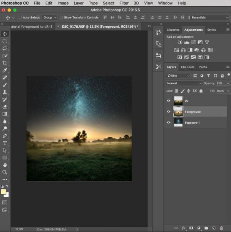Viewport: 231px width, 232px height.
Task: Select the #2 layer thumbnail
Action: coord(178,100)
